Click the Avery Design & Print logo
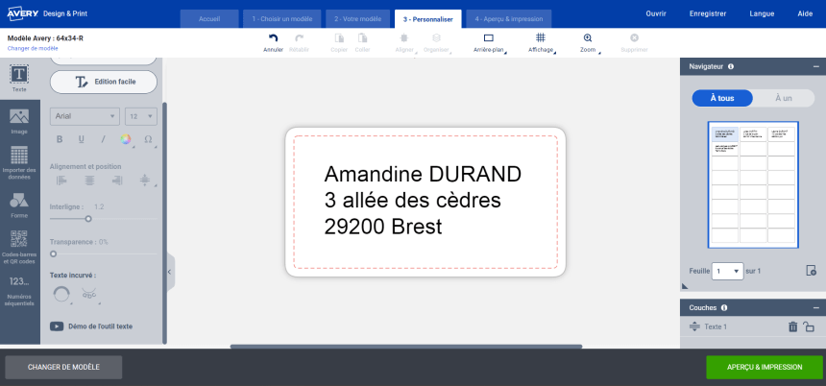 (x=47, y=13)
